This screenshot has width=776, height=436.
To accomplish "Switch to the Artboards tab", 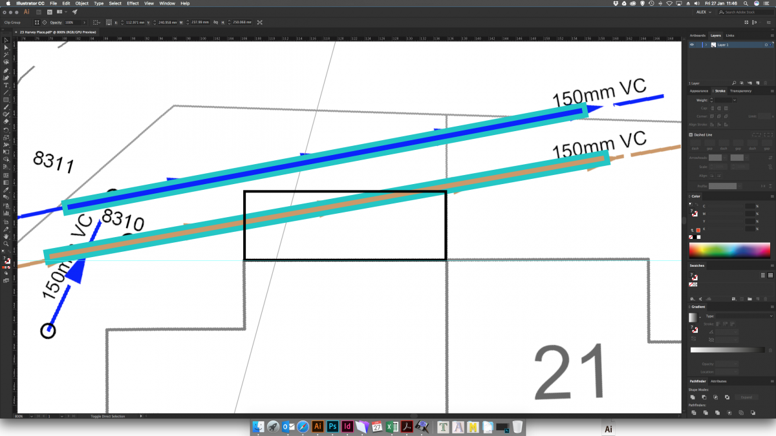I will pyautogui.click(x=698, y=36).
